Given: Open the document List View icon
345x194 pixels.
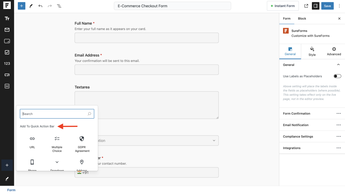Looking at the screenshot, I should click(59, 6).
